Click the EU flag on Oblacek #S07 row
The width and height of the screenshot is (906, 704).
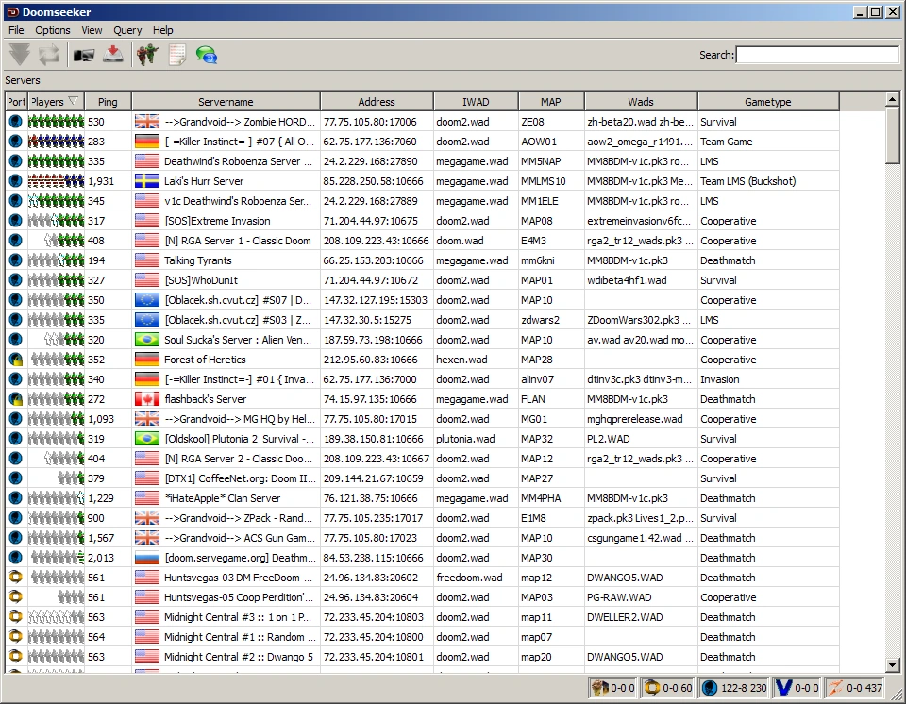[x=147, y=300]
